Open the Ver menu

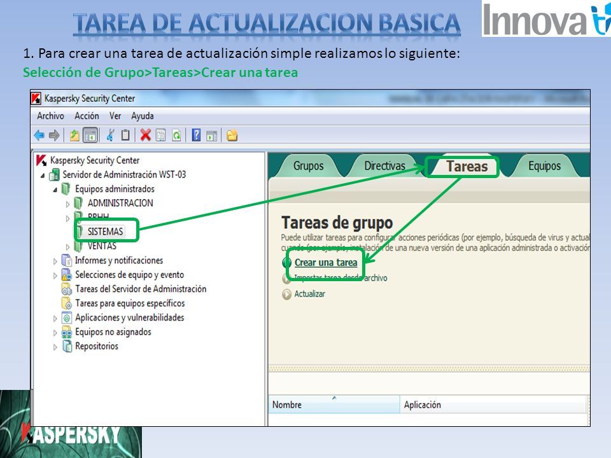click(x=115, y=116)
